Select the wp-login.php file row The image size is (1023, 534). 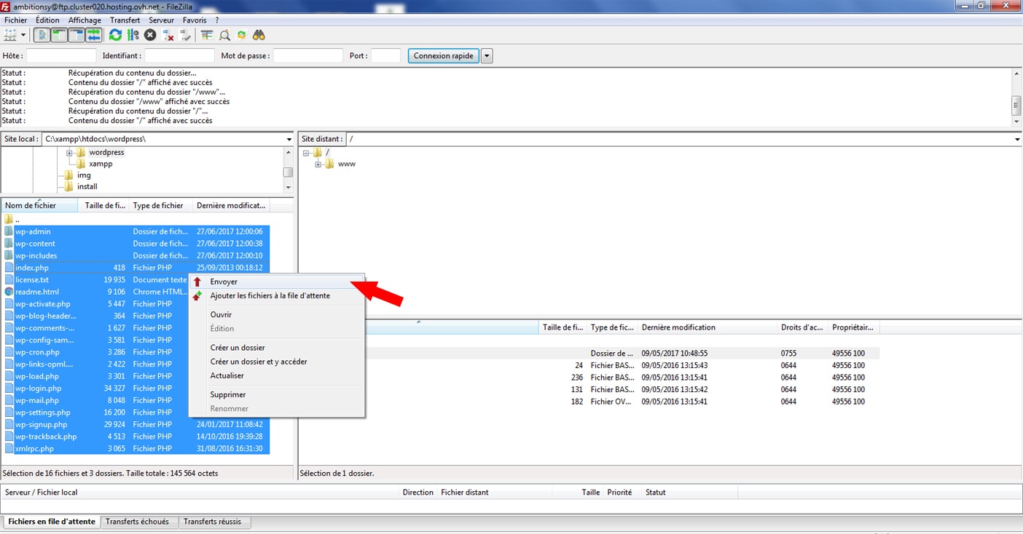(x=136, y=388)
